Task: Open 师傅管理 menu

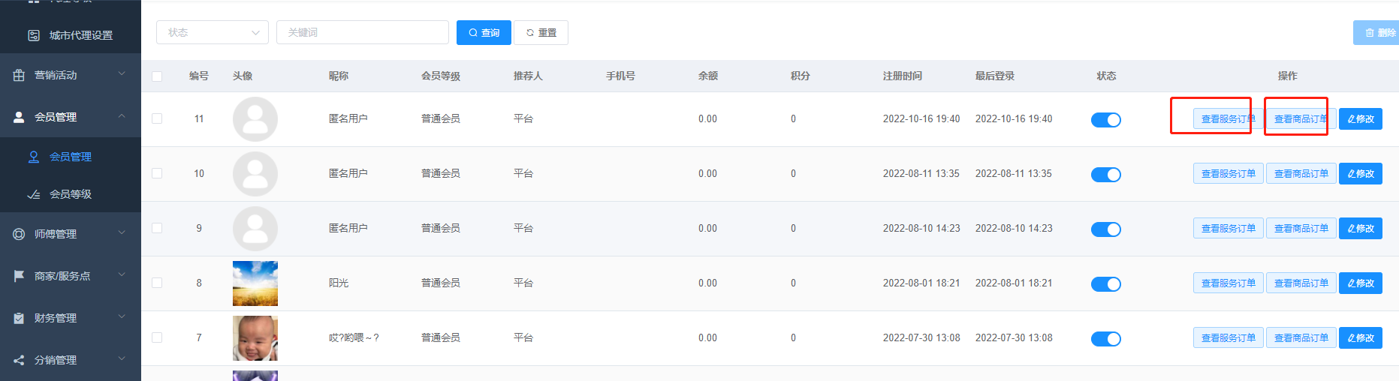Action: click(71, 234)
